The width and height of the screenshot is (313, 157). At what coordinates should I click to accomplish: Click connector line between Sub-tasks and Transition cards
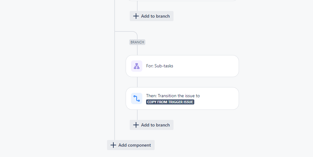137,82
